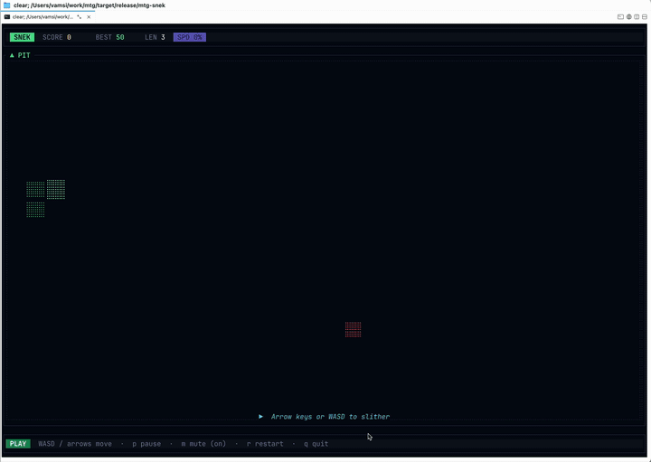Click the 'r restart' shortcut label
This screenshot has width=651, height=462.
(265, 444)
